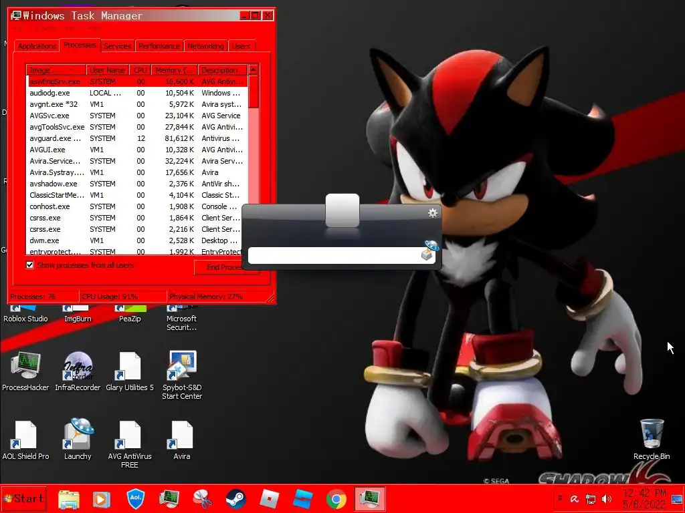This screenshot has width=685, height=513.
Task: Click the process list scrollbar thumb
Action: point(253,92)
